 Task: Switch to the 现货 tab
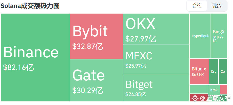tap(217, 6)
